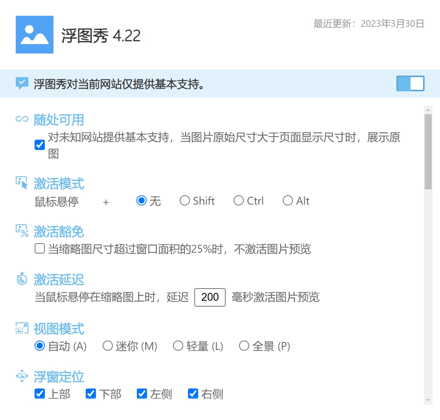Select the Ctrl activation key
This screenshot has width=440, height=420.
click(238, 200)
